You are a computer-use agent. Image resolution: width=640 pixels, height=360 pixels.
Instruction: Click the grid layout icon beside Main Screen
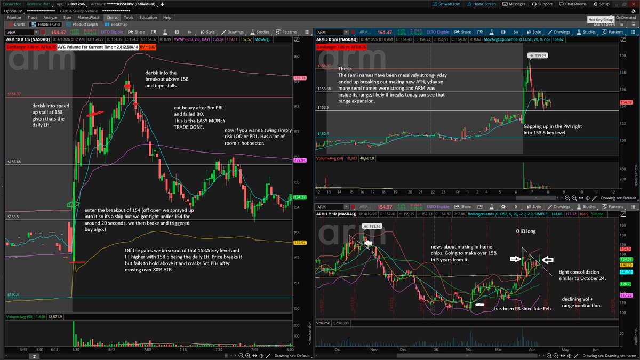tap(622, 24)
